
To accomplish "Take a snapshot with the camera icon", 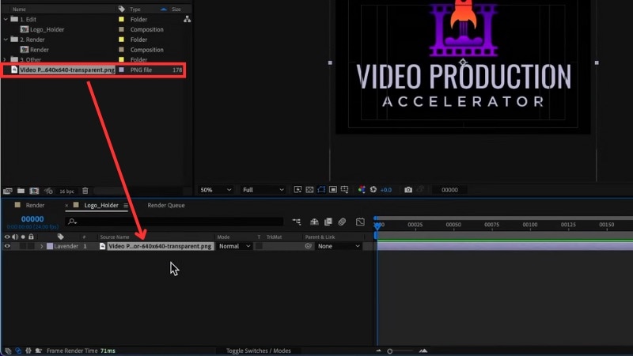I will (x=408, y=190).
